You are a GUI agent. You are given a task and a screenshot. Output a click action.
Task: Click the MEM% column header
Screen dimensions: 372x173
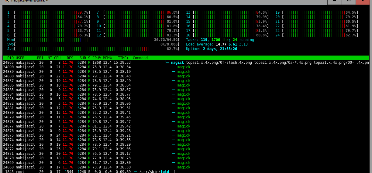tap(107, 58)
